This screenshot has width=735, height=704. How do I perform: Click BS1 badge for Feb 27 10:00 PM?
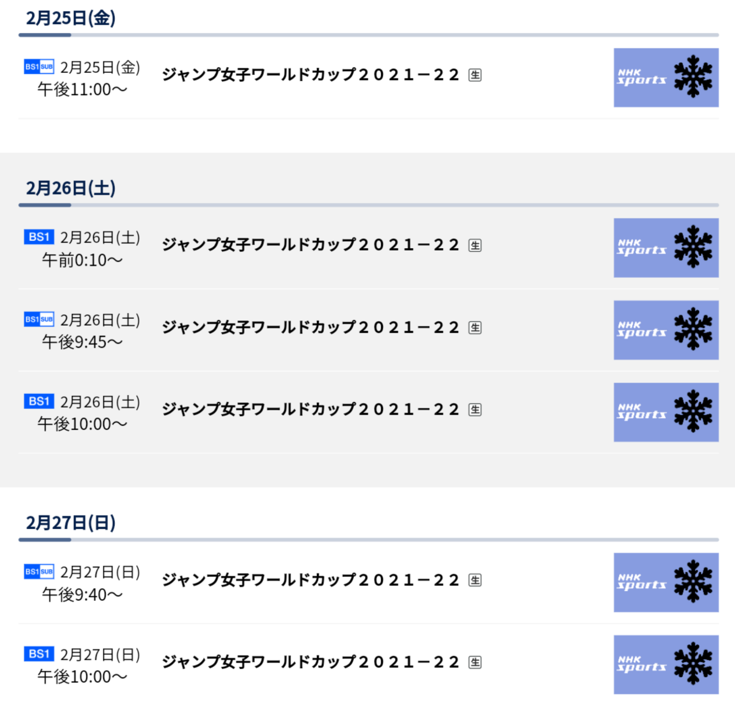pos(39,654)
